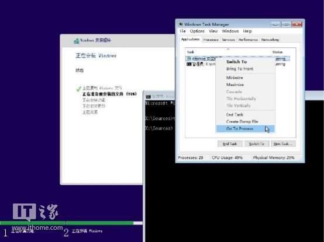Image resolution: width=324 pixels, height=242 pixels.
Task: Sort by the Status column header
Action: [x=283, y=52]
